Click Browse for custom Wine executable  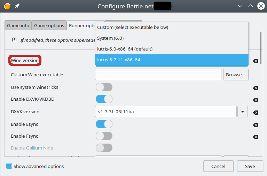coord(236,75)
